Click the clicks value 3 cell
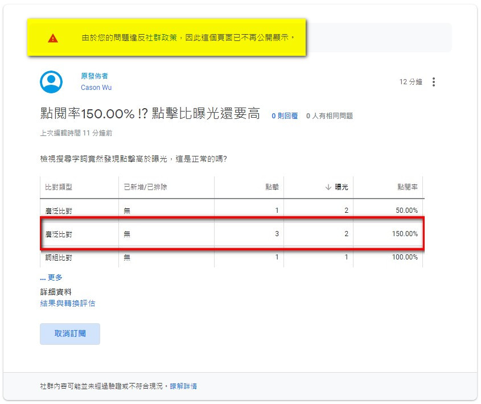Image resolution: width=481 pixels, height=404 pixels. 277,234
